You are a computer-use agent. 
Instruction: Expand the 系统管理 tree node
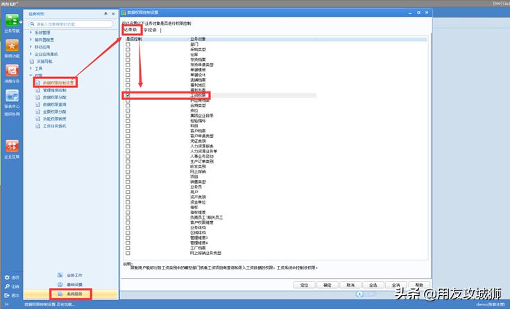pos(31,33)
